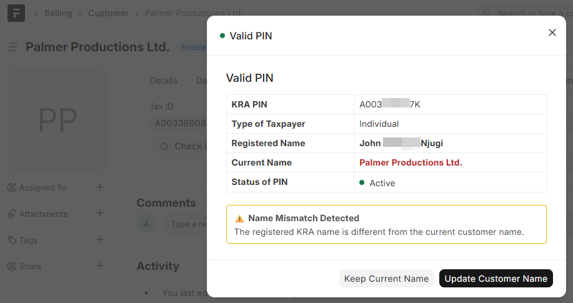573x303 pixels.
Task: Switch to the Details tab
Action: click(x=164, y=81)
